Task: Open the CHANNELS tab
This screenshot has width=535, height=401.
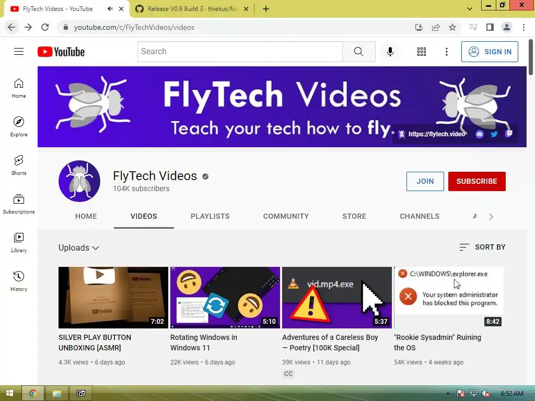Action: 420,216
